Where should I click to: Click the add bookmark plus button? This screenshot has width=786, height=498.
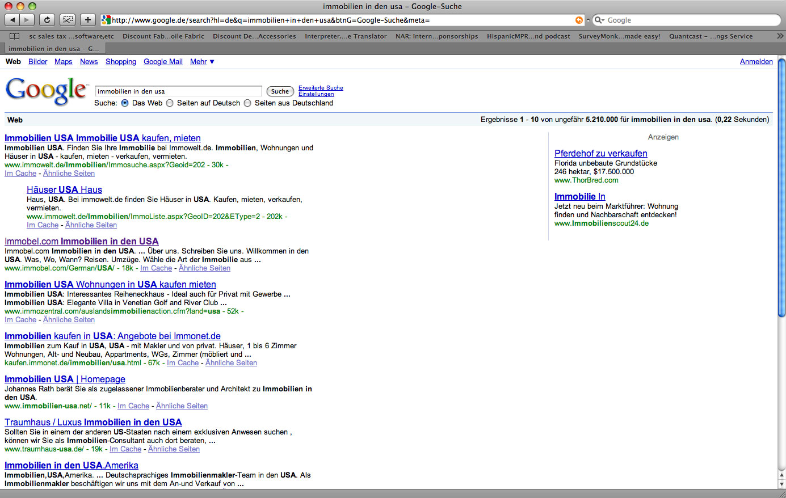pos(87,20)
